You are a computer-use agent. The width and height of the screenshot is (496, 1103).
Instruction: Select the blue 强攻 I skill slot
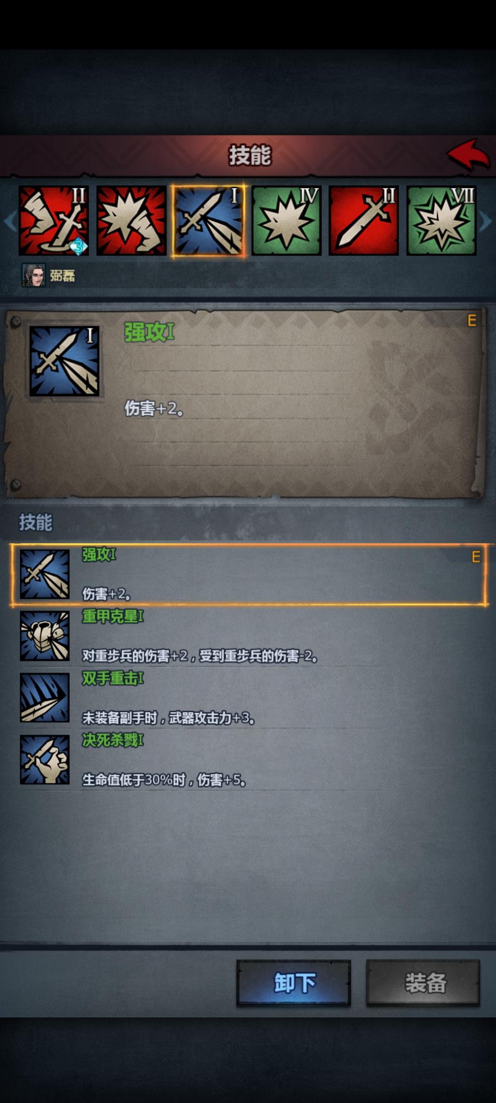point(209,221)
